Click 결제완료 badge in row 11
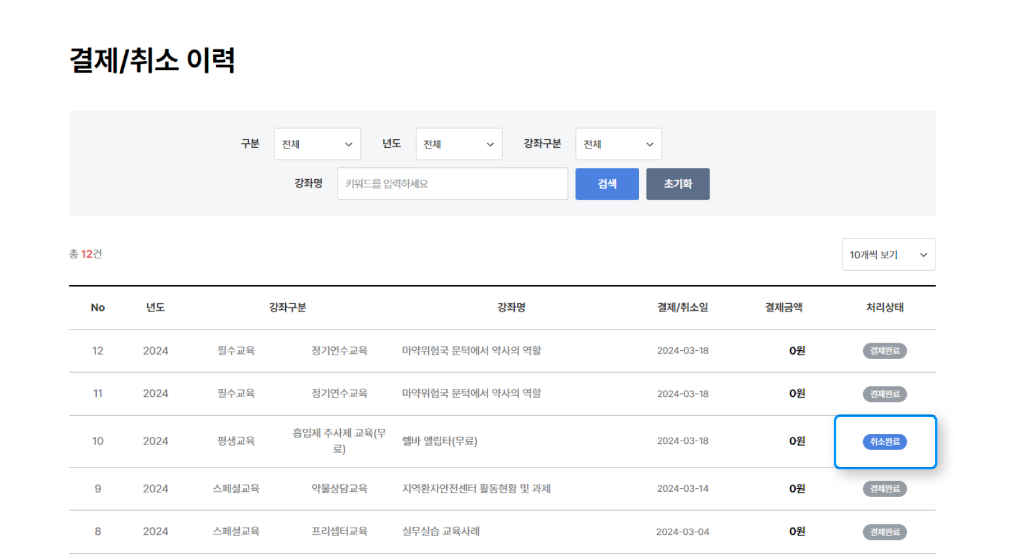This screenshot has width=1016, height=558. (x=885, y=394)
